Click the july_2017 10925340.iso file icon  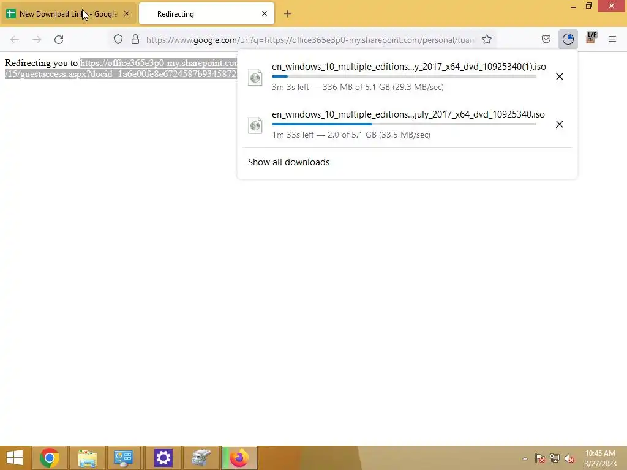pyautogui.click(x=255, y=125)
